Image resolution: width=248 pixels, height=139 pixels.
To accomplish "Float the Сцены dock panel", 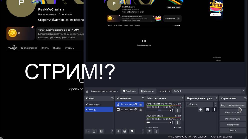I will [112, 98].
